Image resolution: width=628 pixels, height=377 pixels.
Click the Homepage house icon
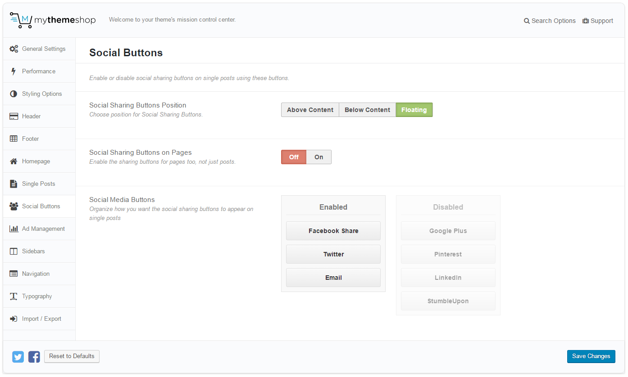14,162
